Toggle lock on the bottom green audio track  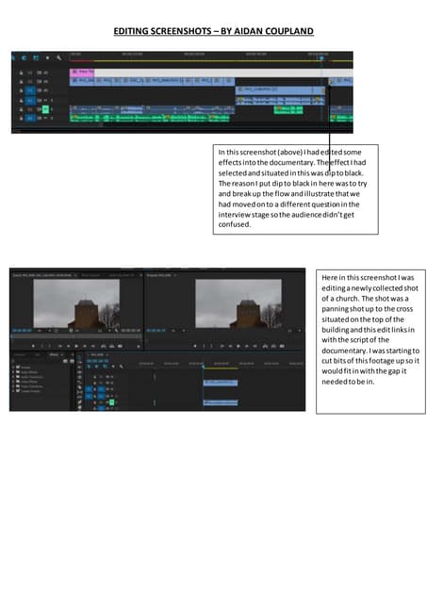tap(21, 118)
